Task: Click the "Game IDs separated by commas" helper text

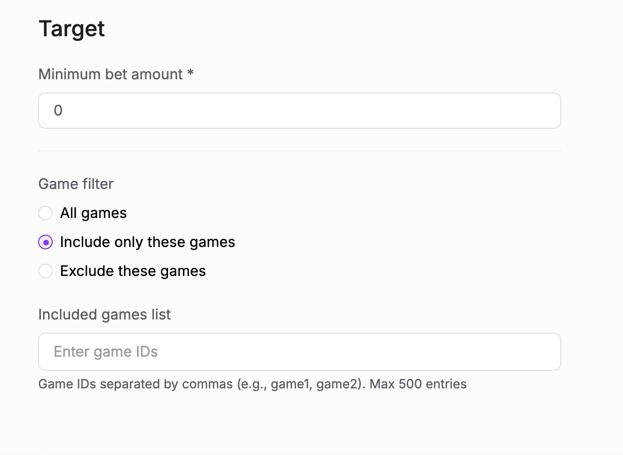Action: pos(135,384)
